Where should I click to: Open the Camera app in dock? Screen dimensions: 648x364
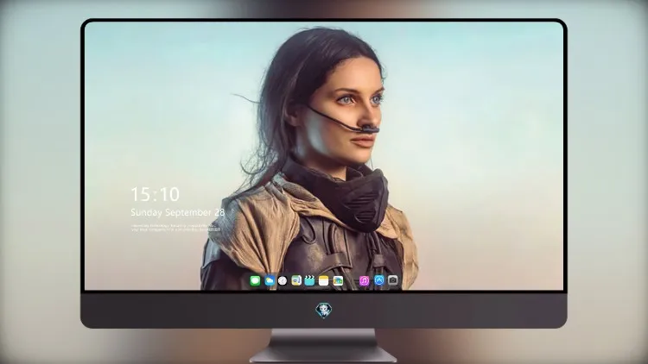pyautogui.click(x=392, y=280)
